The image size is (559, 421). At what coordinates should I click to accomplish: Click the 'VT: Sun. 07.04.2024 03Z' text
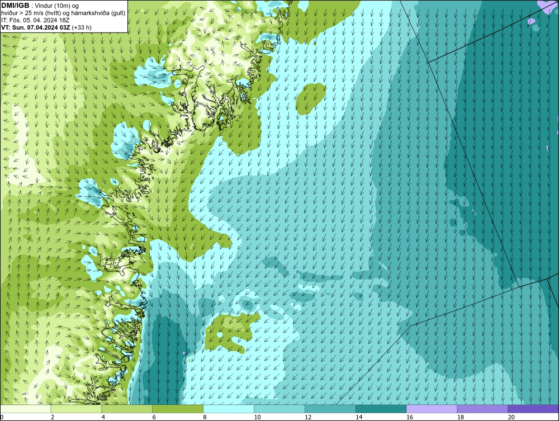36,27
